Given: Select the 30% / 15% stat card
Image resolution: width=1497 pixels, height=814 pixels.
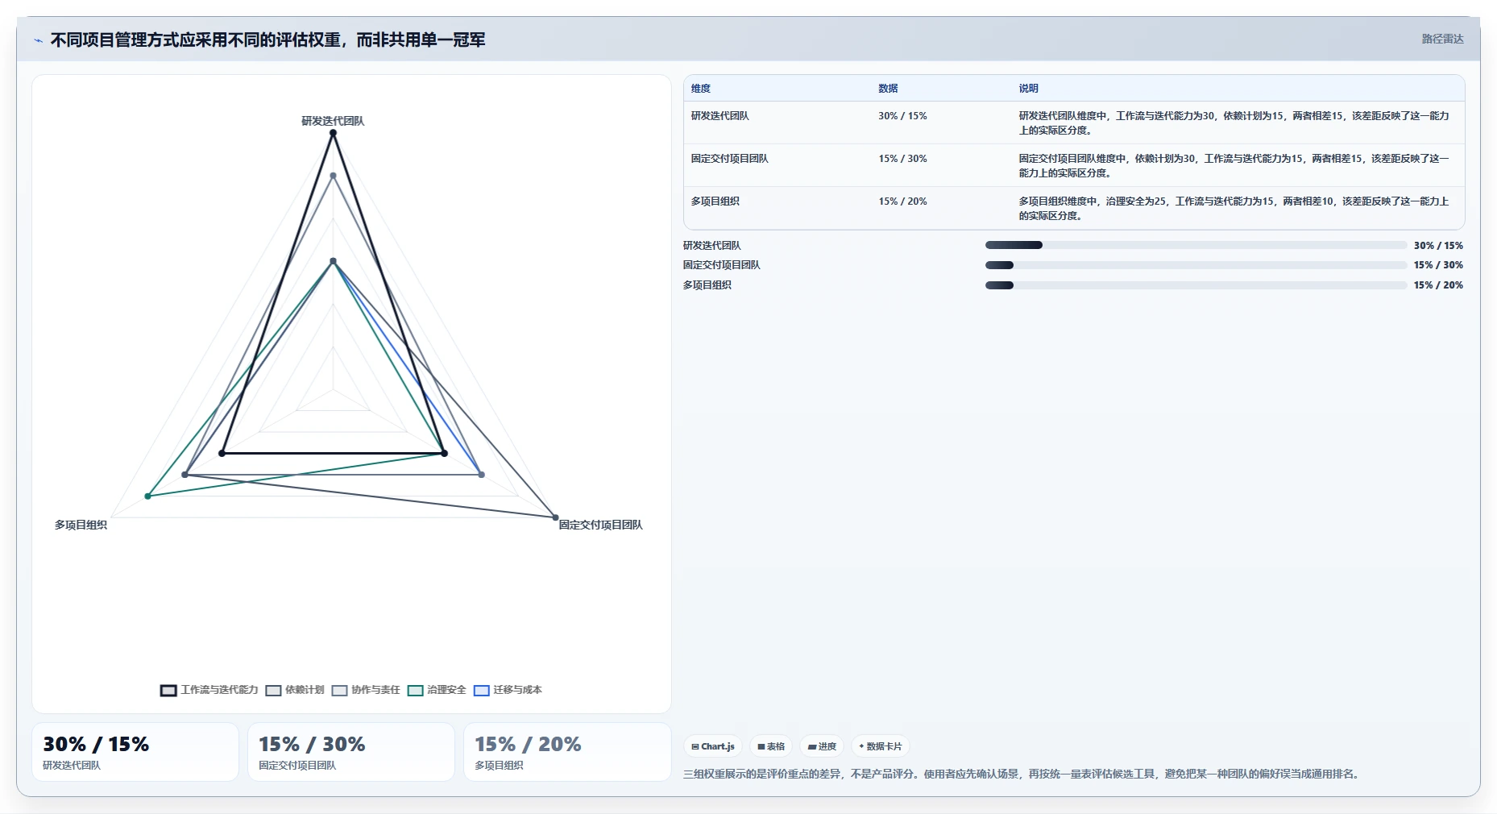Looking at the screenshot, I should (135, 752).
